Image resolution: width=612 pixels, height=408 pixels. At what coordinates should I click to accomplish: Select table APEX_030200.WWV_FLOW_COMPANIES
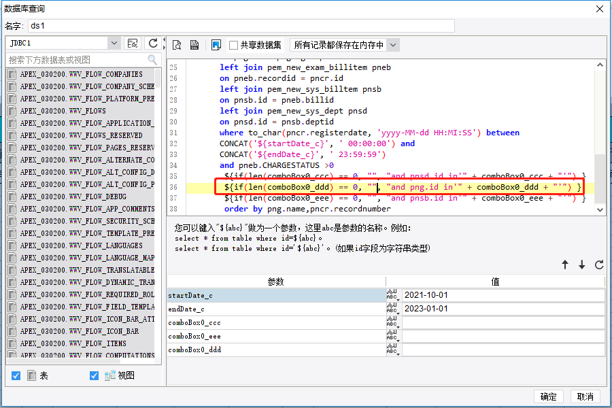(x=81, y=74)
